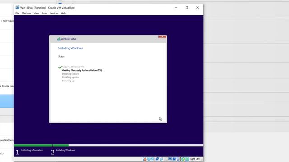The width and height of the screenshot is (289, 162).
Task: Close the Windows Setup dialog
Action: [162, 37]
